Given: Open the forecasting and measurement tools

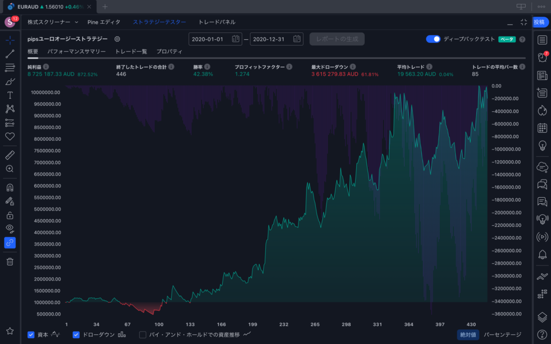Looking at the screenshot, I should coord(10,123).
